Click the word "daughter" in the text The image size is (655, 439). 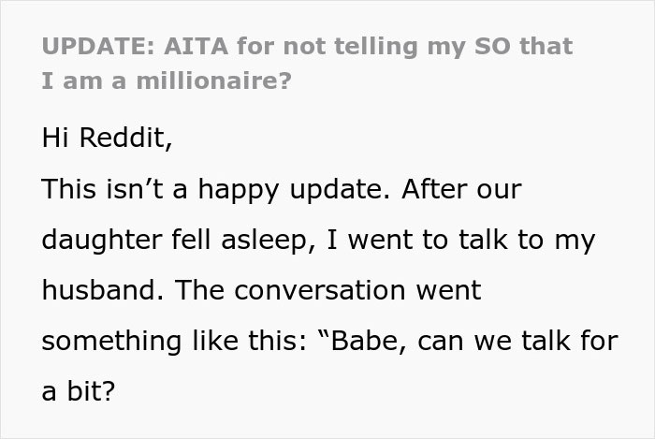tap(96, 240)
